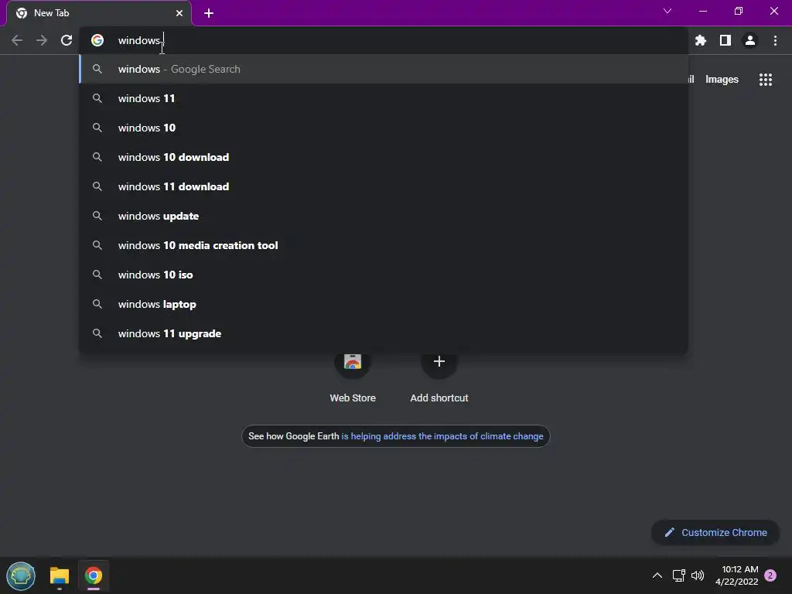792x594 pixels.
Task: Open the Chrome three-dot menu
Action: coord(775,40)
